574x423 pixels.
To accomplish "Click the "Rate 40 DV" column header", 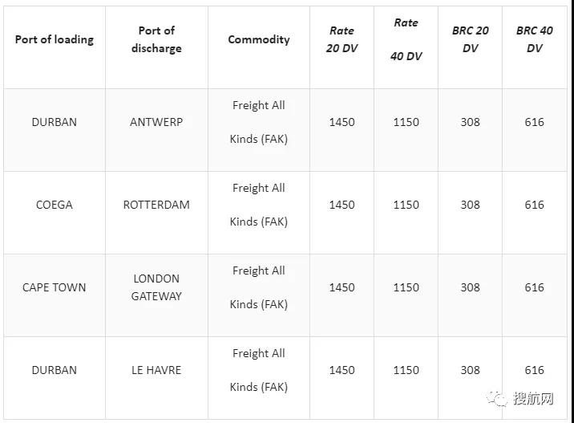I will tap(406, 39).
